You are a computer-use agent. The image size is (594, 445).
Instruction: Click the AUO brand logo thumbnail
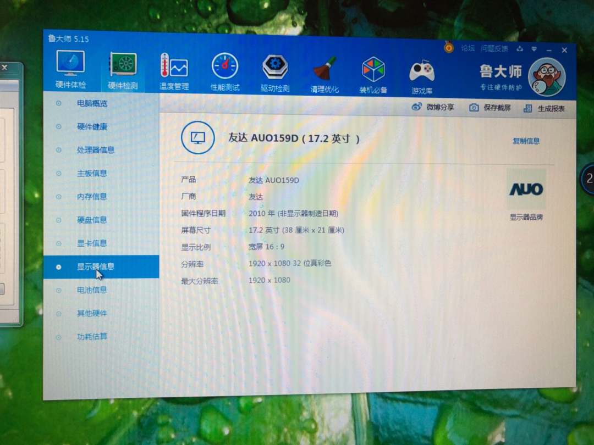click(526, 189)
